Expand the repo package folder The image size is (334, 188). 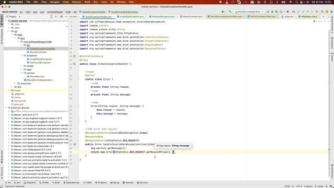[x=21, y=69]
